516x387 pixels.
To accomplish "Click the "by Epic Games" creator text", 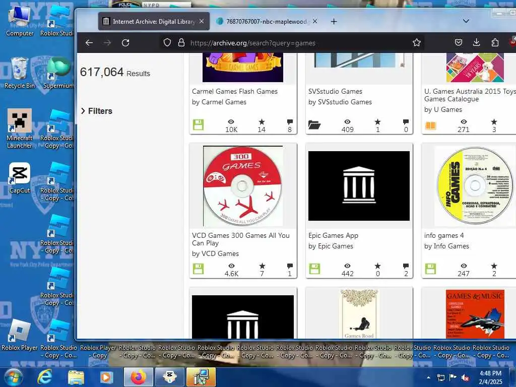I will coord(331,246).
